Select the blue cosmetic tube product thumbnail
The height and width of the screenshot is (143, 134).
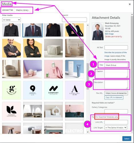click(74, 69)
